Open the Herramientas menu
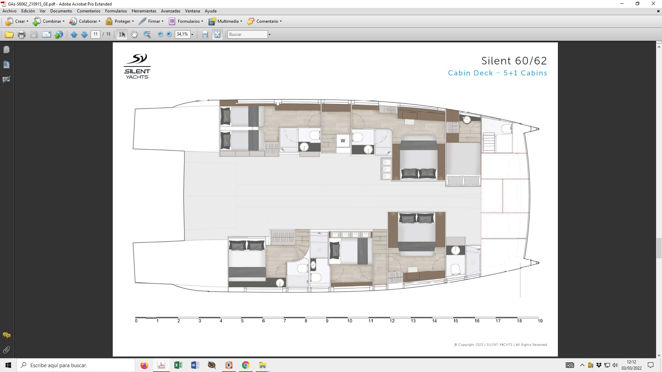Screen dimensions: 662x372 pyautogui.click(x=144, y=11)
